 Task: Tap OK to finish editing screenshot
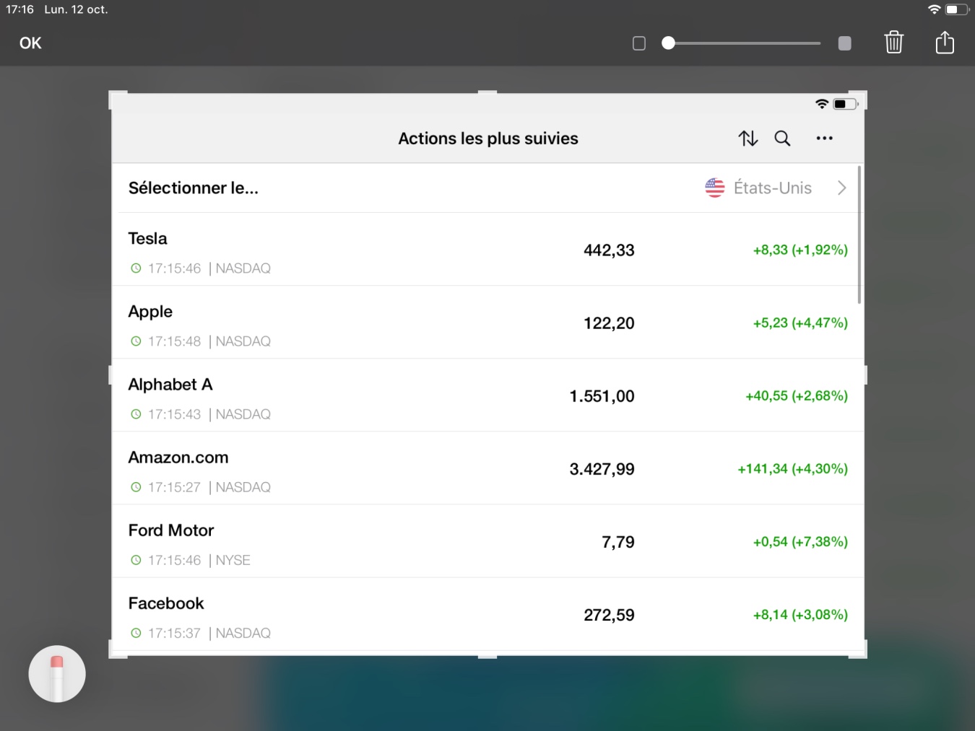click(x=30, y=43)
